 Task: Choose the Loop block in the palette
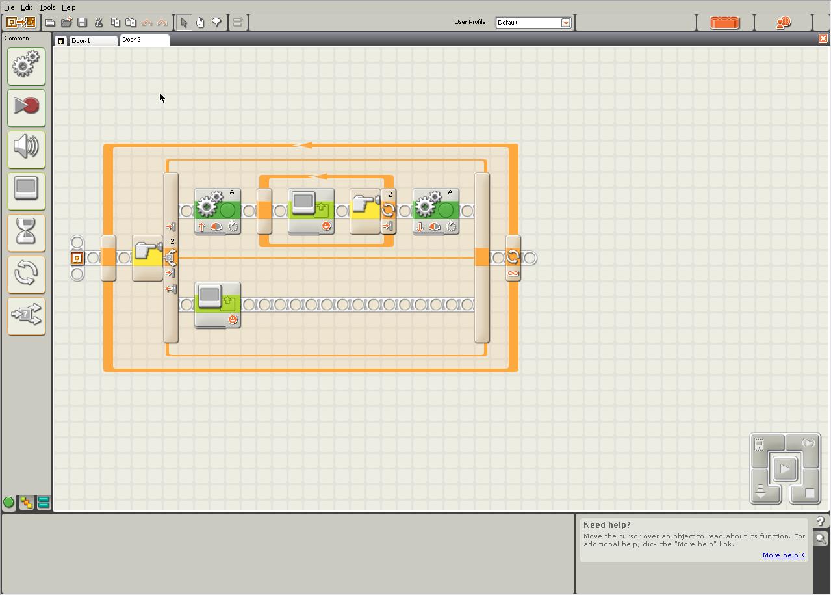pyautogui.click(x=26, y=273)
